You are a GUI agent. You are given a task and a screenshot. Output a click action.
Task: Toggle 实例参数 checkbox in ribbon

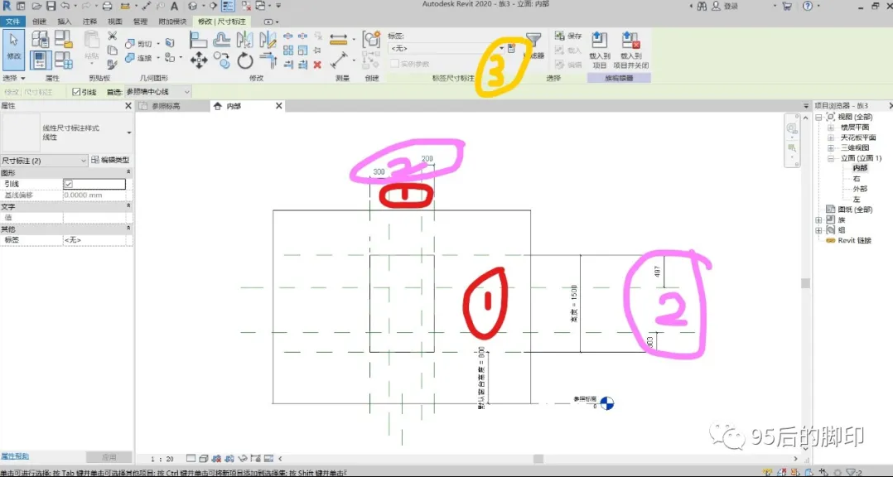tap(394, 64)
